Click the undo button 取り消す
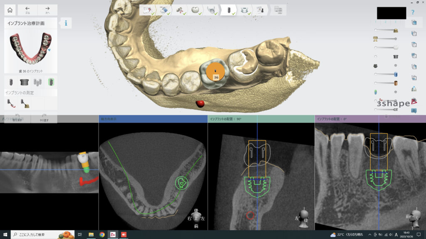This screenshot has width=426, height=239. tap(17, 118)
